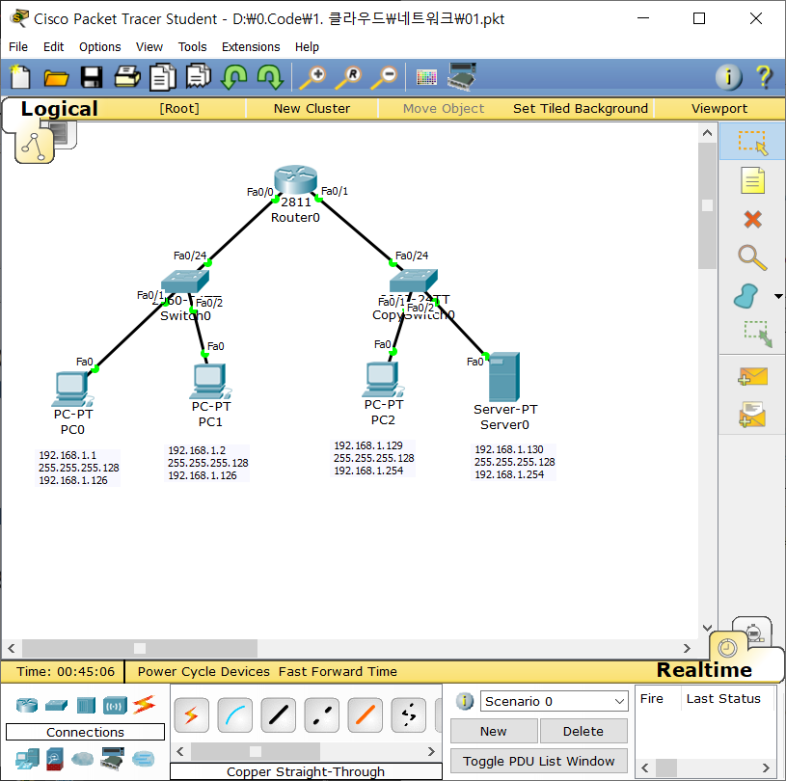Pick the automatic connection type lightning
786x781 pixels.
coord(192,714)
